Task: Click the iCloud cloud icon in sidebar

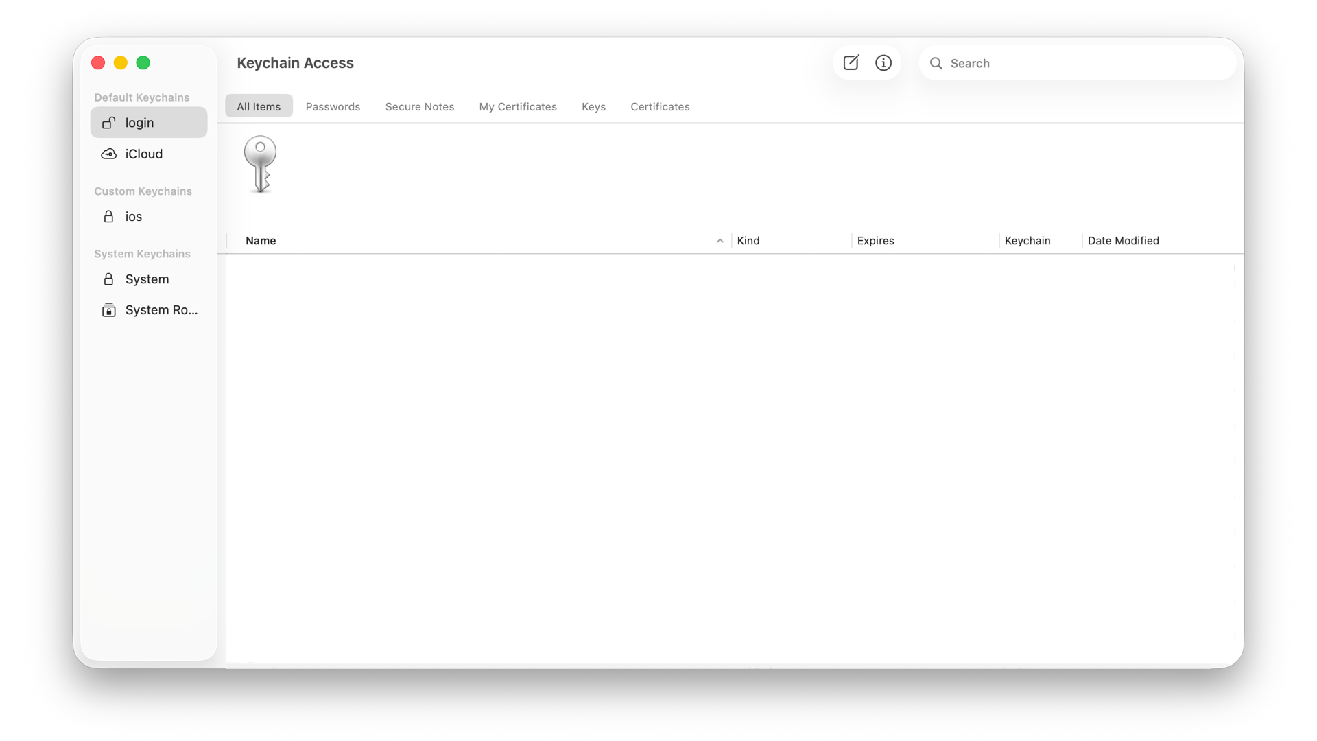Action: [x=108, y=154]
